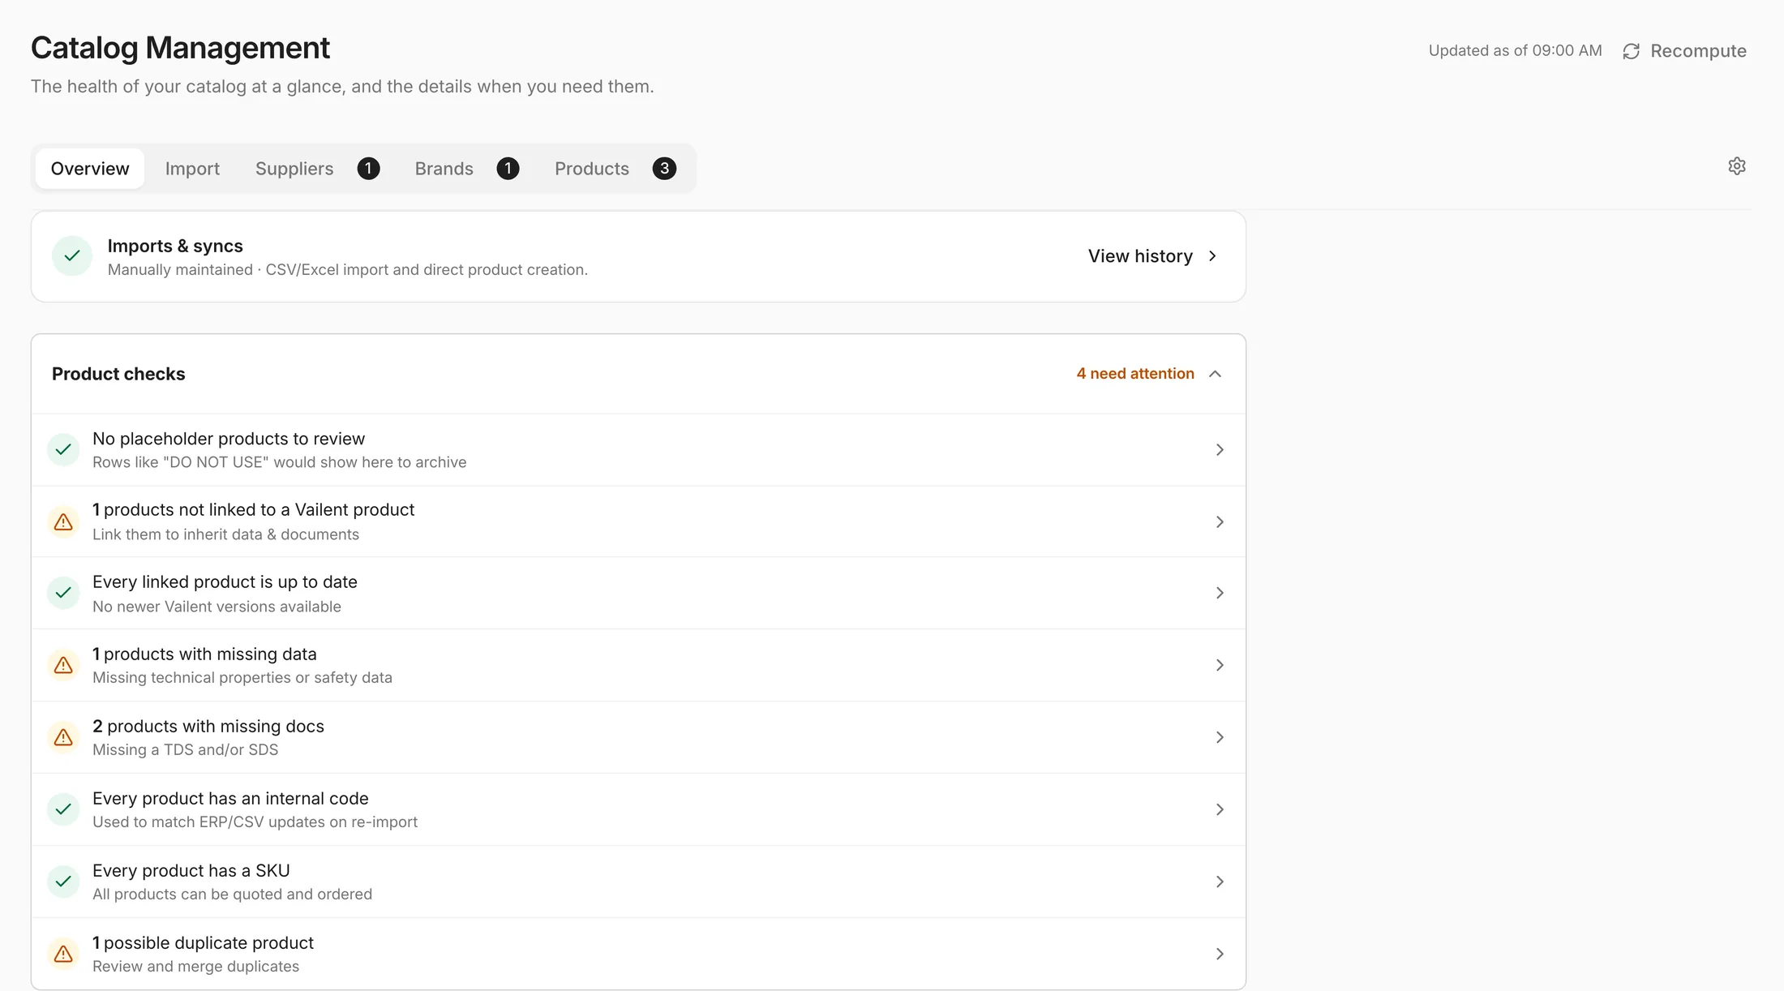Open the internal code row chevron
The width and height of the screenshot is (1784, 991).
coord(1220,809)
